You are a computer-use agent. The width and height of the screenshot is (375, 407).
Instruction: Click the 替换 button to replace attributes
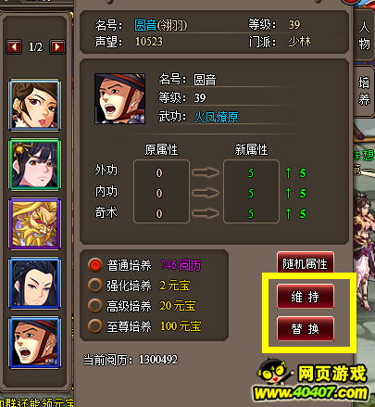click(x=306, y=328)
